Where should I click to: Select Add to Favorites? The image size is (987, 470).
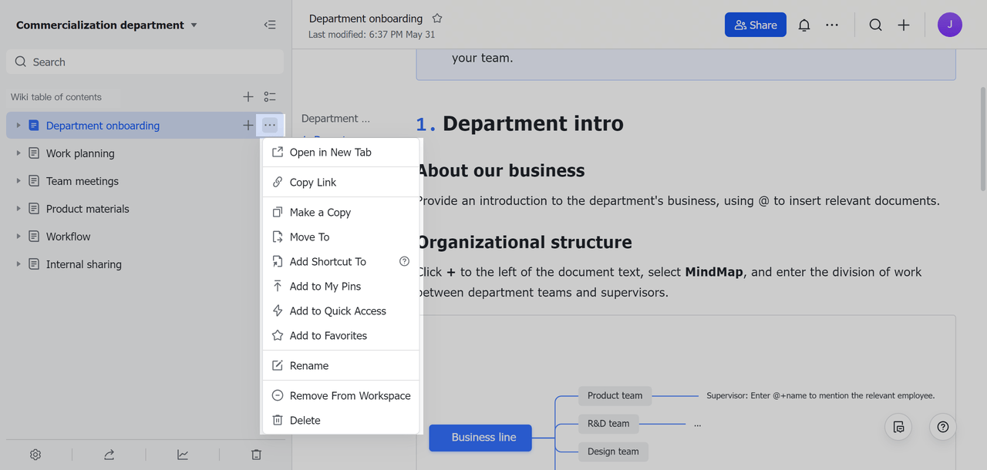coord(341,335)
